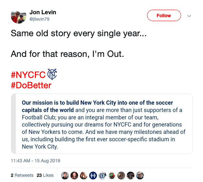
Task: Open the sixth liker's colorful avatar
Action: coord(112,176)
